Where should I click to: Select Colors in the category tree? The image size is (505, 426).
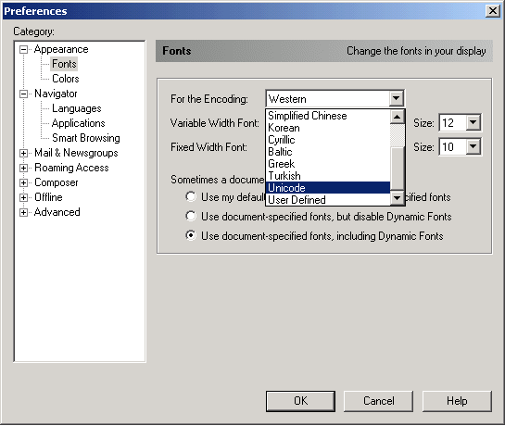click(66, 79)
